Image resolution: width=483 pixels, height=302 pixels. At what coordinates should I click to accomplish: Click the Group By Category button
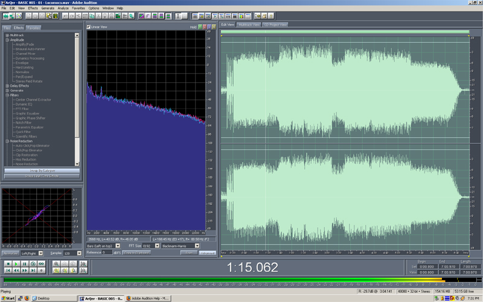(42, 170)
